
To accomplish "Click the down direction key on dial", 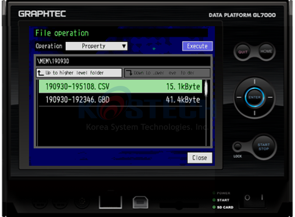I will pyautogui.click(x=254, y=113).
